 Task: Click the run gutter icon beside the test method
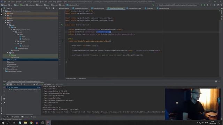click(62, 41)
